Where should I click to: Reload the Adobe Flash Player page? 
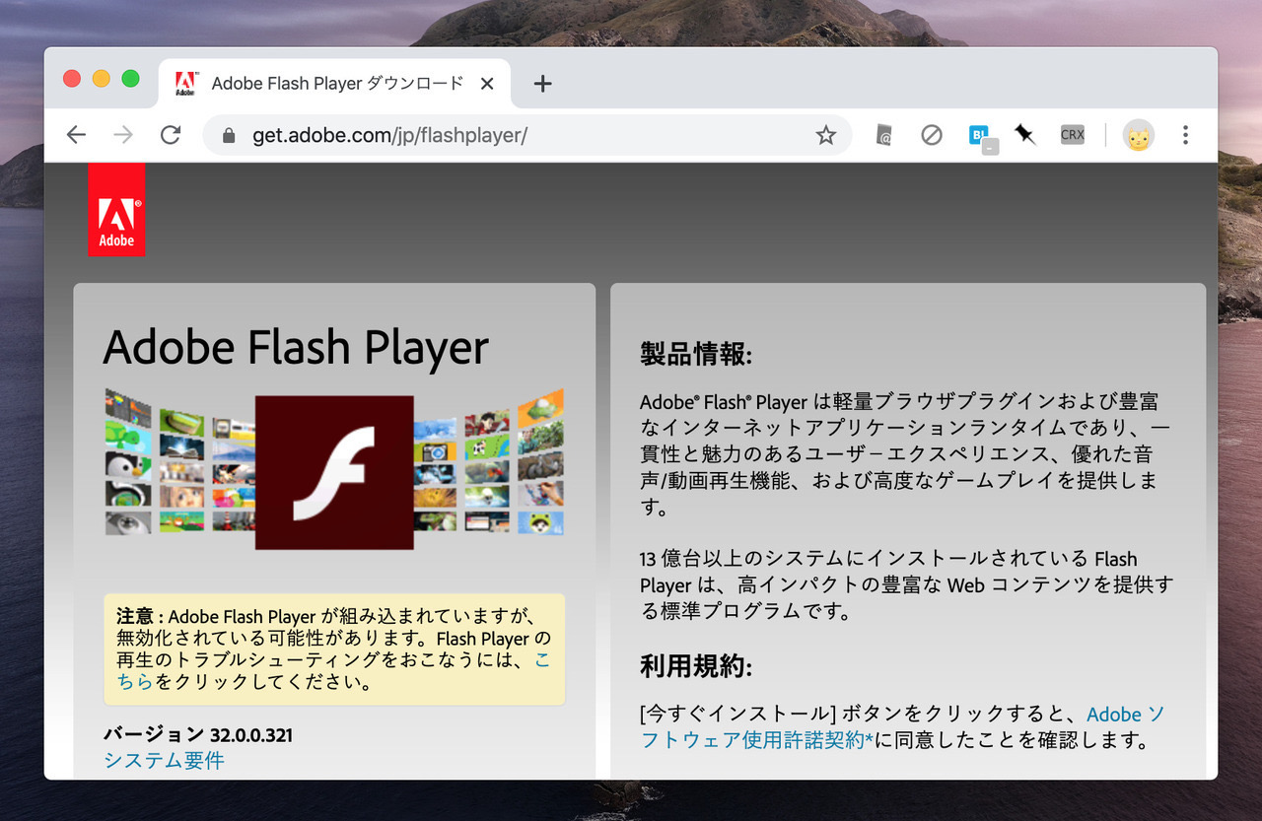pos(171,135)
